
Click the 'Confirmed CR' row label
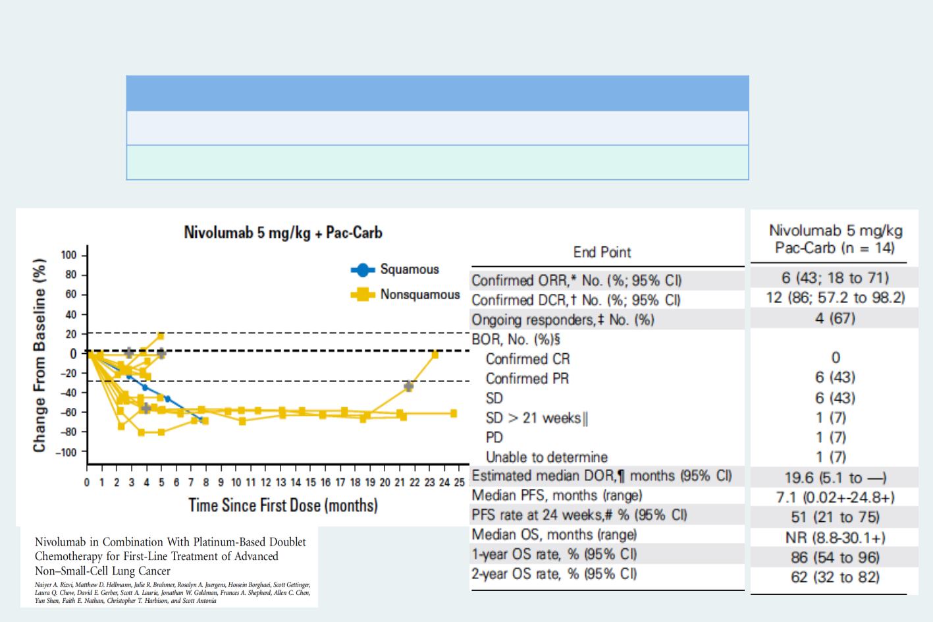point(528,359)
